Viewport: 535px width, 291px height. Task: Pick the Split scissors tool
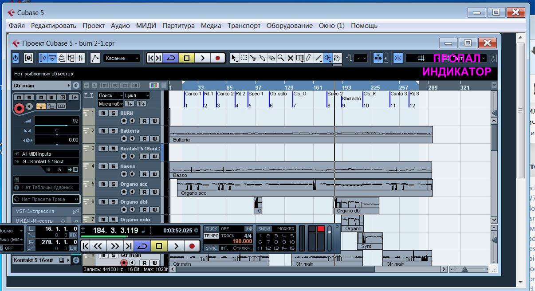253,58
